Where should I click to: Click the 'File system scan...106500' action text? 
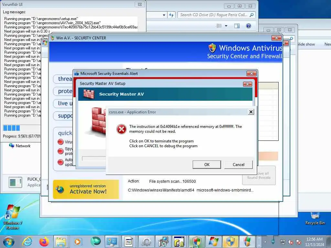(x=173, y=181)
